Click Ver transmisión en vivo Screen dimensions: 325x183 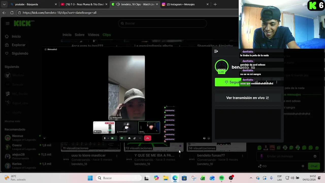pyautogui.click(x=248, y=98)
